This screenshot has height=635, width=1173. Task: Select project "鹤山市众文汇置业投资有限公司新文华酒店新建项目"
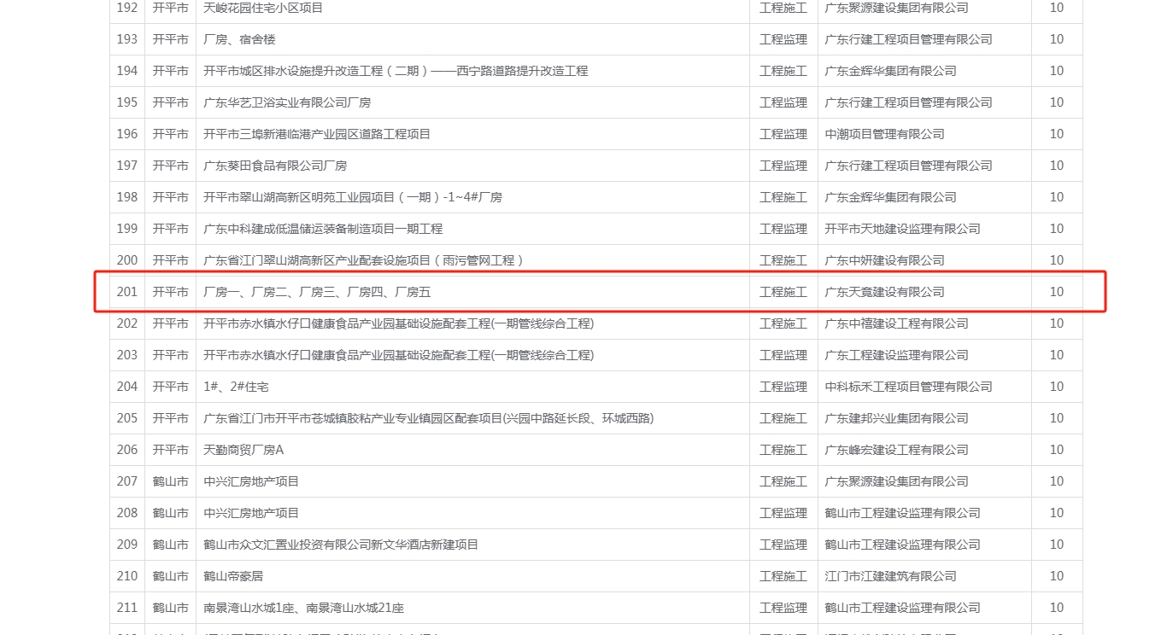(341, 545)
